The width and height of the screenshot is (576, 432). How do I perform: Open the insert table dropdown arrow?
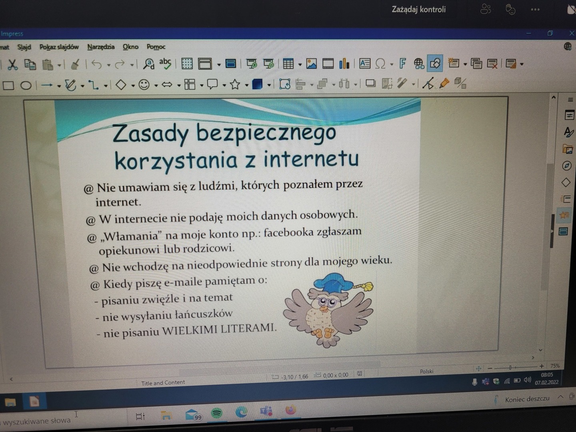pyautogui.click(x=300, y=64)
